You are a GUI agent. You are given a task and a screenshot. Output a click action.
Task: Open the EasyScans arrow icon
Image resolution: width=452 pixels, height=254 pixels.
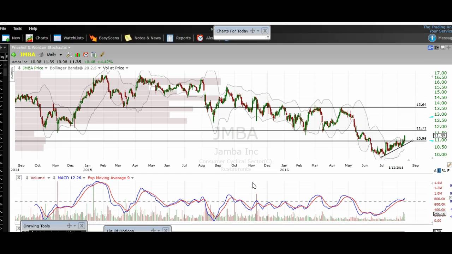(93, 38)
